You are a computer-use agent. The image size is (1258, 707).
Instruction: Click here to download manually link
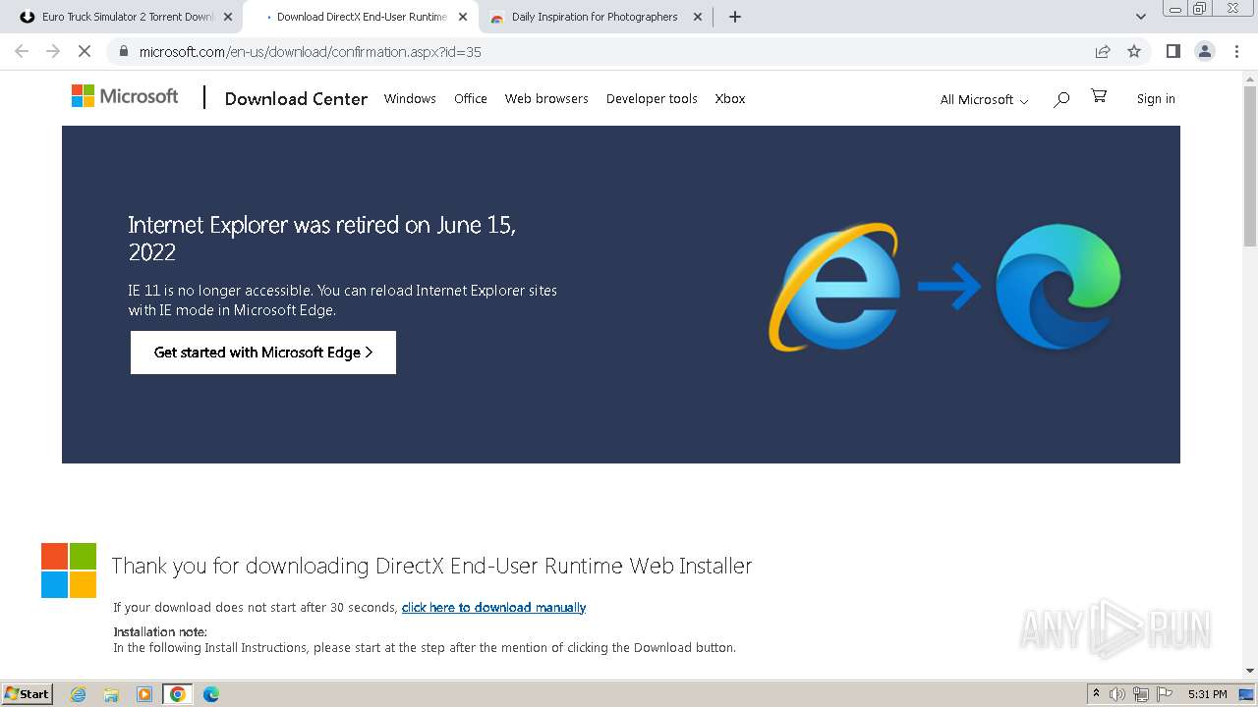pyautogui.click(x=493, y=608)
